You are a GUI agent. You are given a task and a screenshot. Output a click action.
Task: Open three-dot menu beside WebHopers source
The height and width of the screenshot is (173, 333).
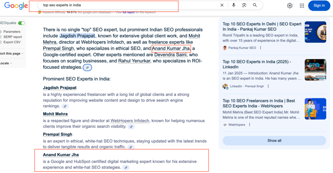click(250, 125)
